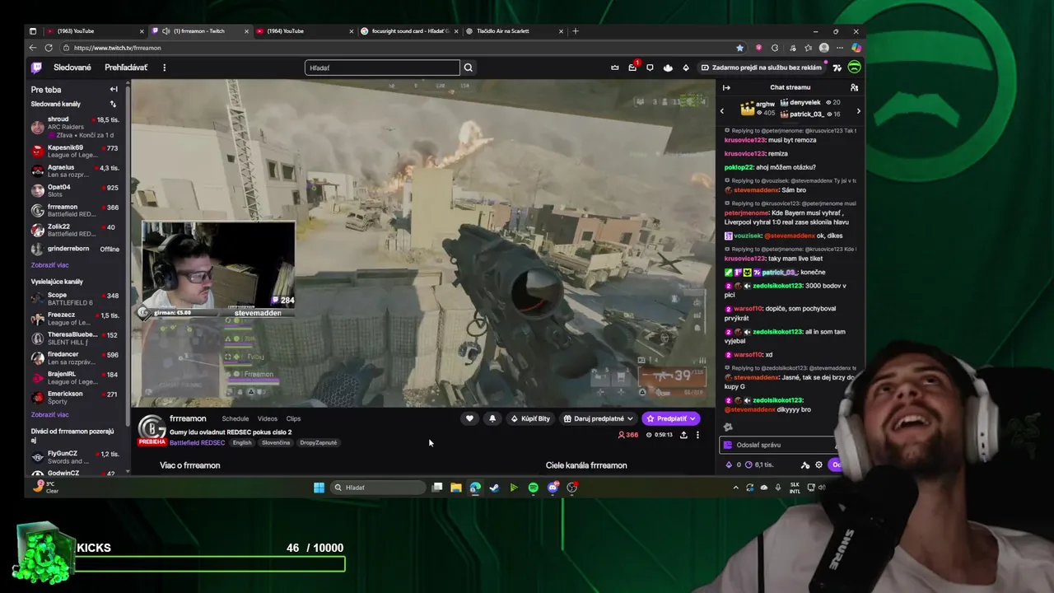This screenshot has height=593, width=1054.
Task: Share the stream with the upload icon
Action: tap(683, 435)
